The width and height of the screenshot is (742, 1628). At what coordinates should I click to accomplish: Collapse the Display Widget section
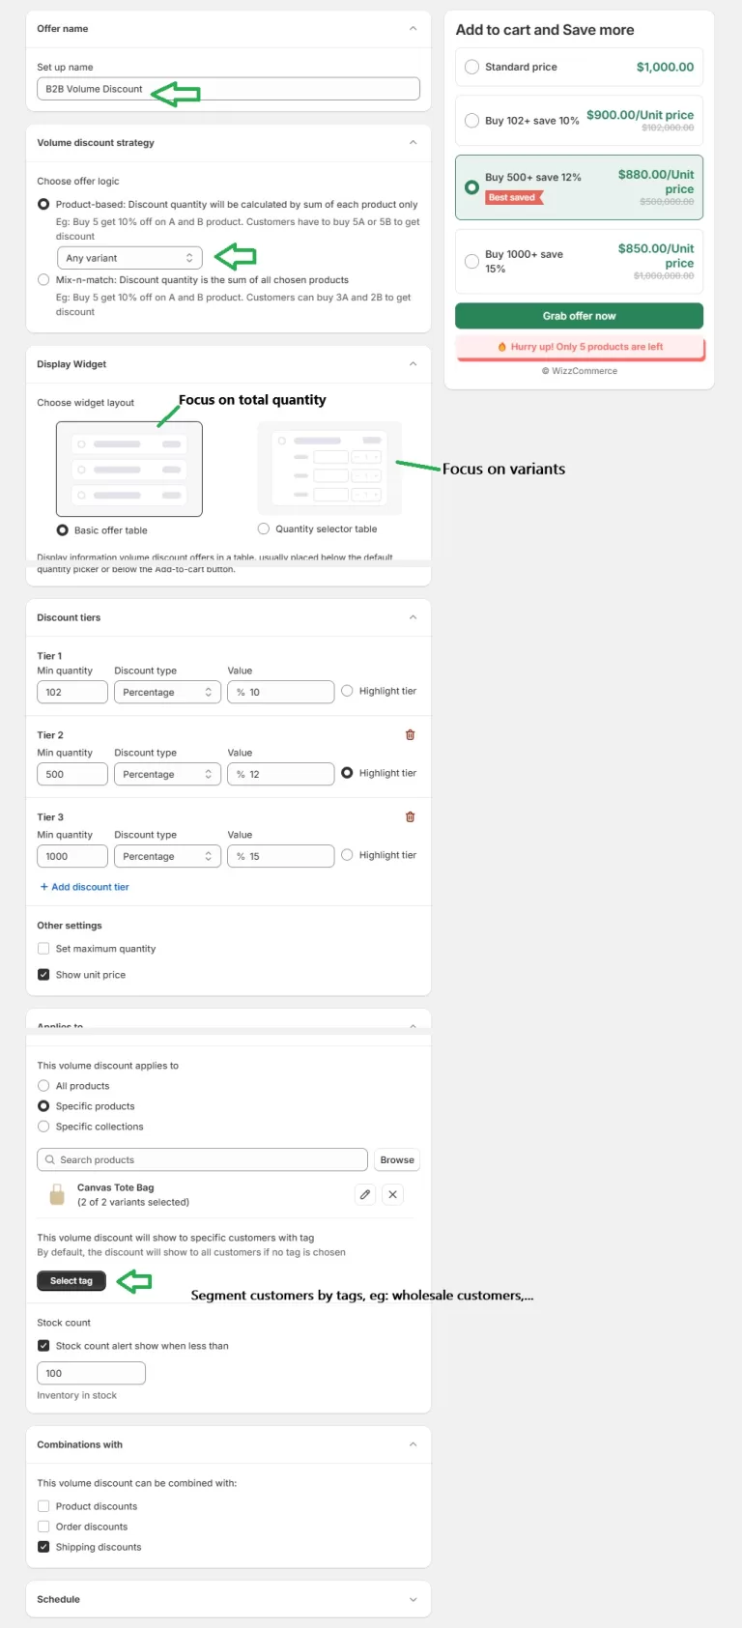(x=413, y=364)
